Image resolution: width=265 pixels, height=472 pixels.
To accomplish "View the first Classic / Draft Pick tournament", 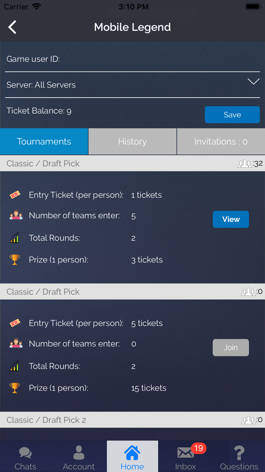I will (231, 219).
